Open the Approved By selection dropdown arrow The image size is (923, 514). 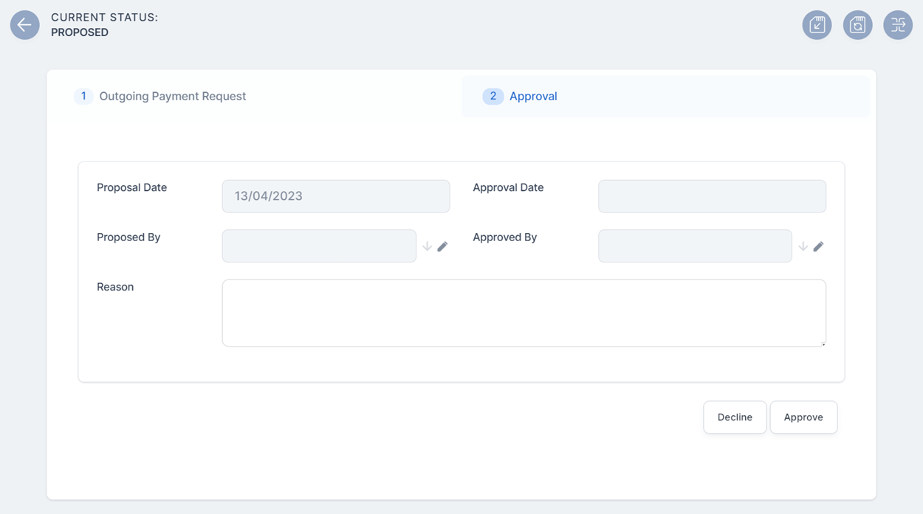pyautogui.click(x=803, y=247)
